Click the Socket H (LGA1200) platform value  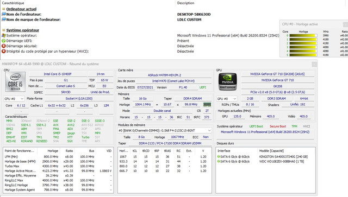79,99
